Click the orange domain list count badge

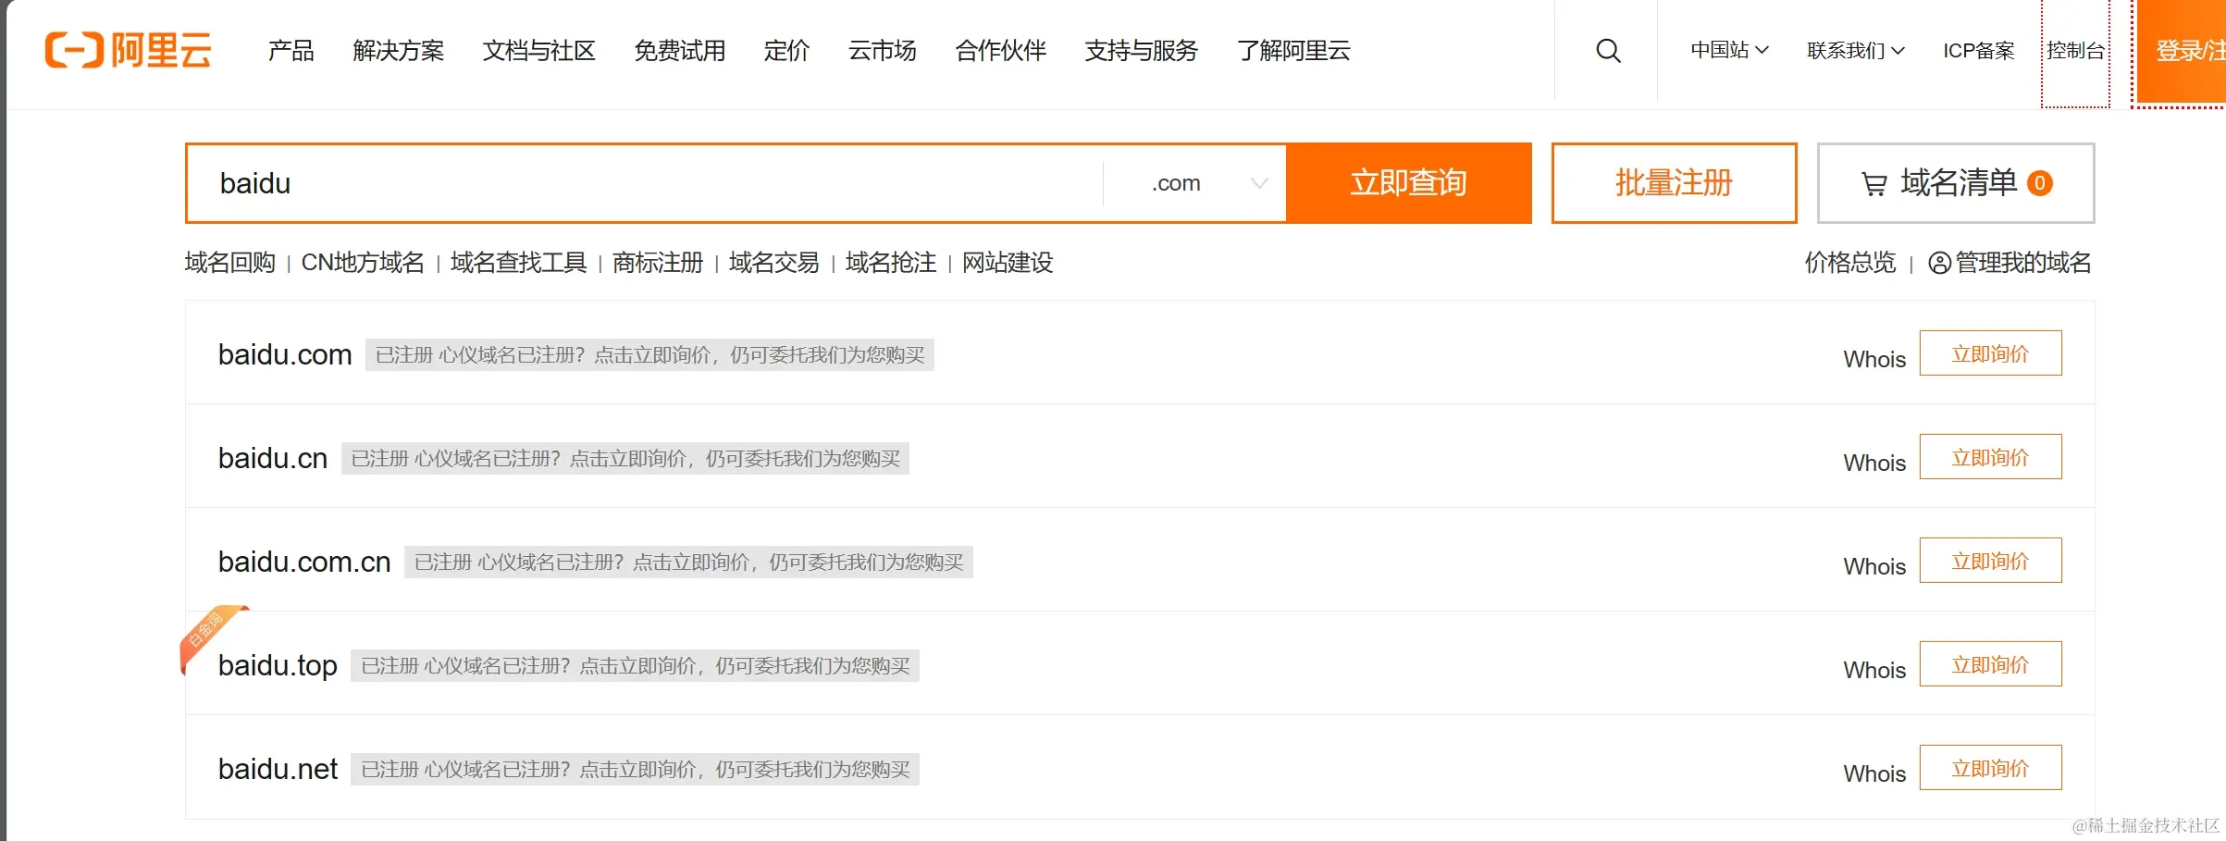pos(2039,183)
